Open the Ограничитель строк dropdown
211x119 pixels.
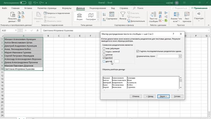point(180,56)
